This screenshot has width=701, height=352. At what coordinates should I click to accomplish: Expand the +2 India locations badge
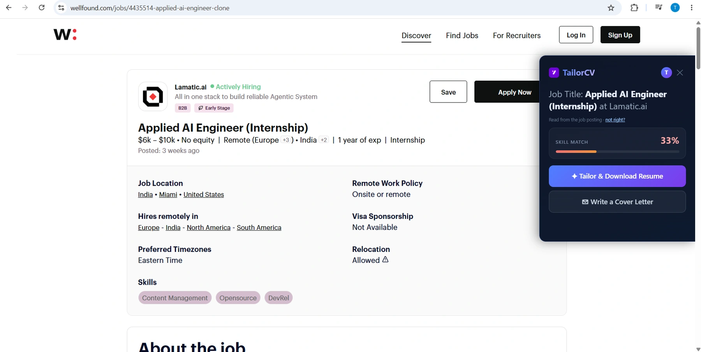[324, 140]
